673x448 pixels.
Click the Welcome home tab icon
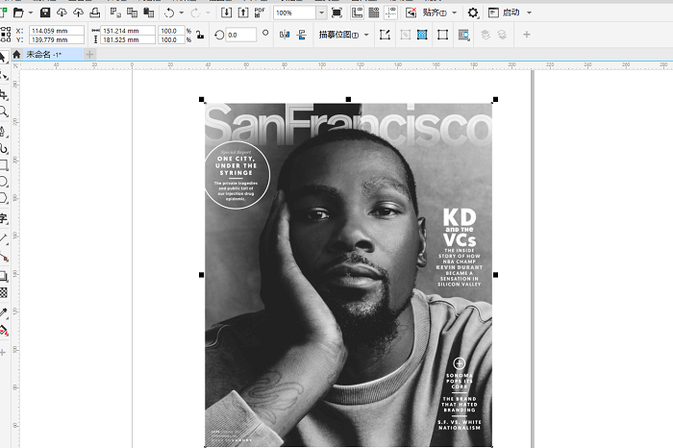tap(15, 55)
